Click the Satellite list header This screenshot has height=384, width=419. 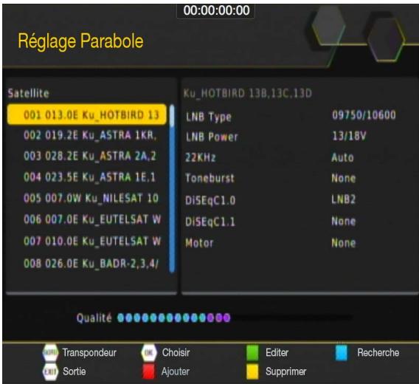(28, 93)
